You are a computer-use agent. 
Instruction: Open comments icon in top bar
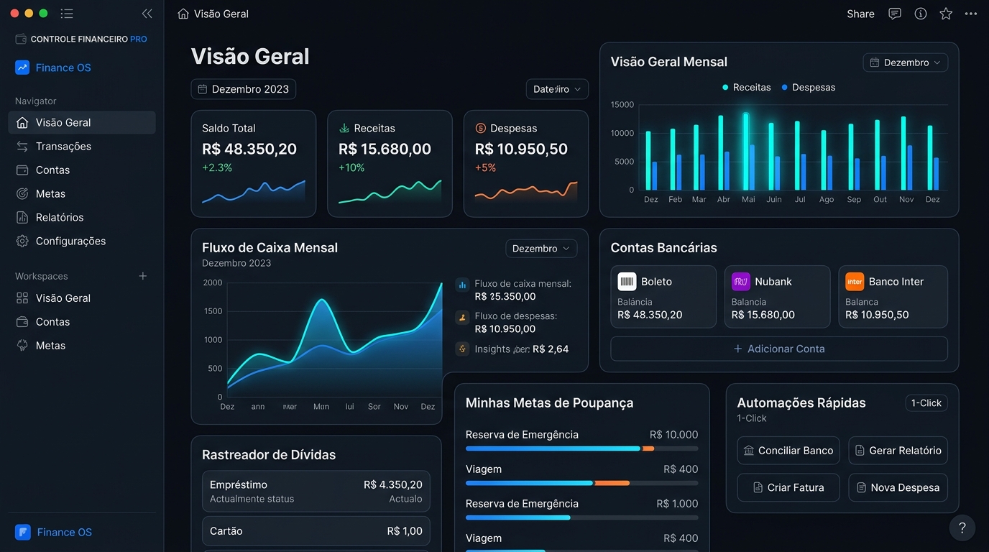pyautogui.click(x=895, y=14)
